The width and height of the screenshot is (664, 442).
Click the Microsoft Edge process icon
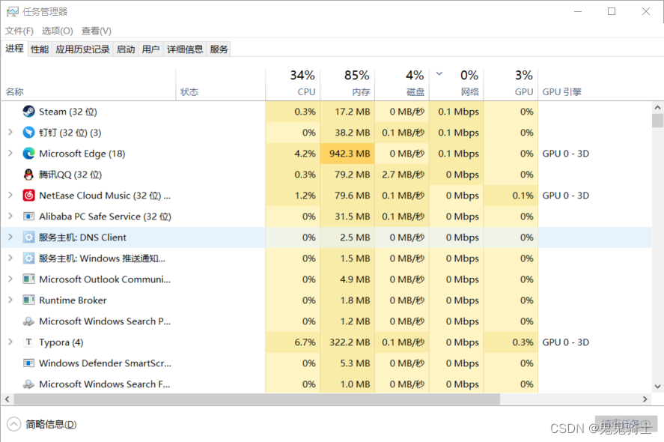(x=28, y=154)
